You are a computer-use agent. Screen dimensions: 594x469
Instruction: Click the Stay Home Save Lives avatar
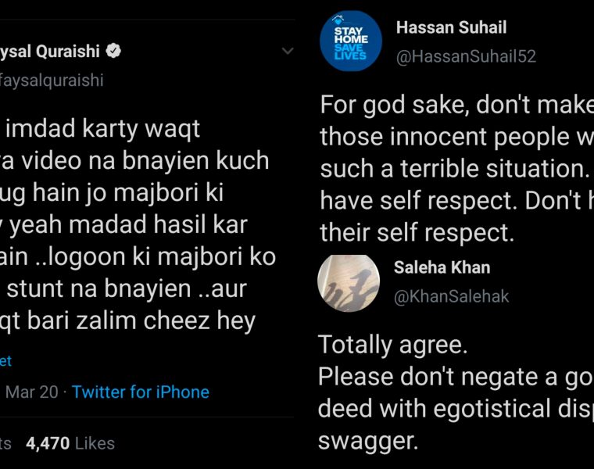351,41
